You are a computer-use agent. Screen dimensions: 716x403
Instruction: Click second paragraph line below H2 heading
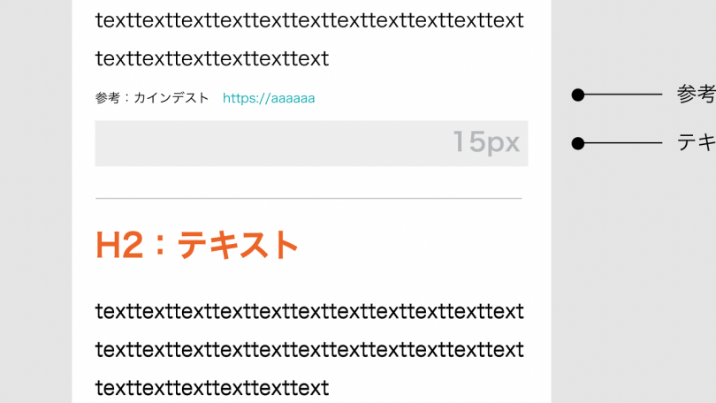pyautogui.click(x=309, y=350)
